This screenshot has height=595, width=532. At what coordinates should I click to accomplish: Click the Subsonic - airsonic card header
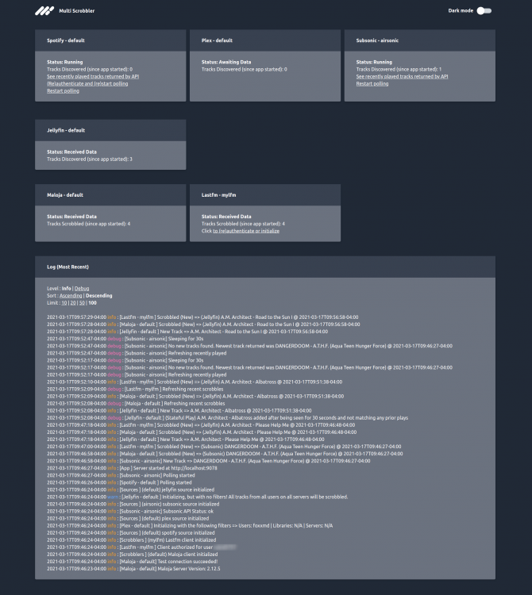click(419, 40)
